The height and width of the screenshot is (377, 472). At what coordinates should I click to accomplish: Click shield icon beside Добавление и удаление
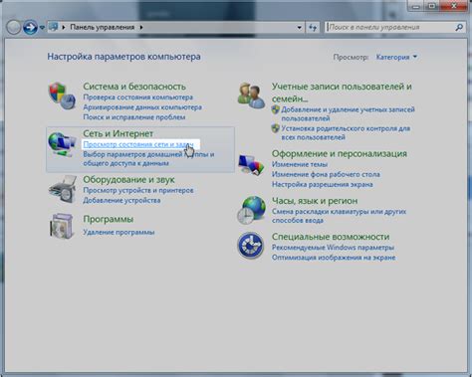[x=275, y=109]
